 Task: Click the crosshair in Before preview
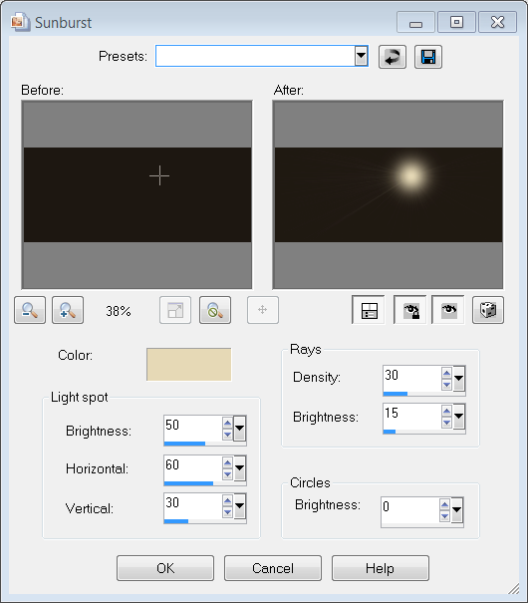coord(159,175)
